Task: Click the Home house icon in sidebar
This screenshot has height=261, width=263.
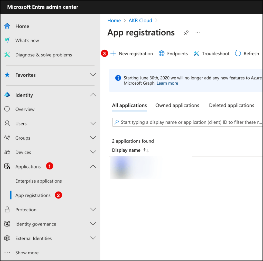Action: point(7,26)
